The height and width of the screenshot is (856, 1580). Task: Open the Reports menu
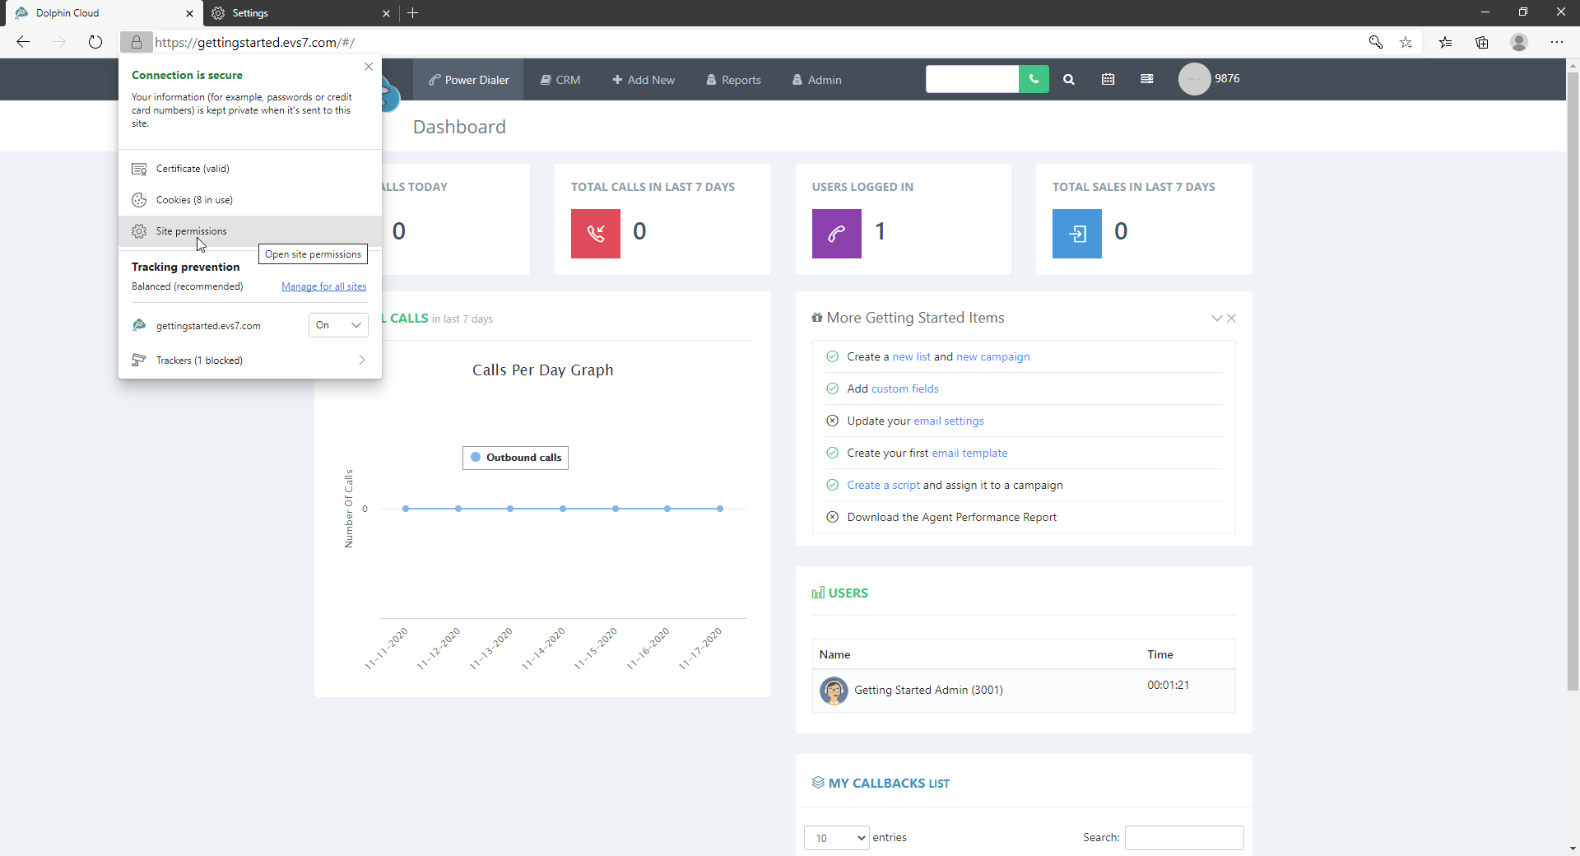(733, 80)
